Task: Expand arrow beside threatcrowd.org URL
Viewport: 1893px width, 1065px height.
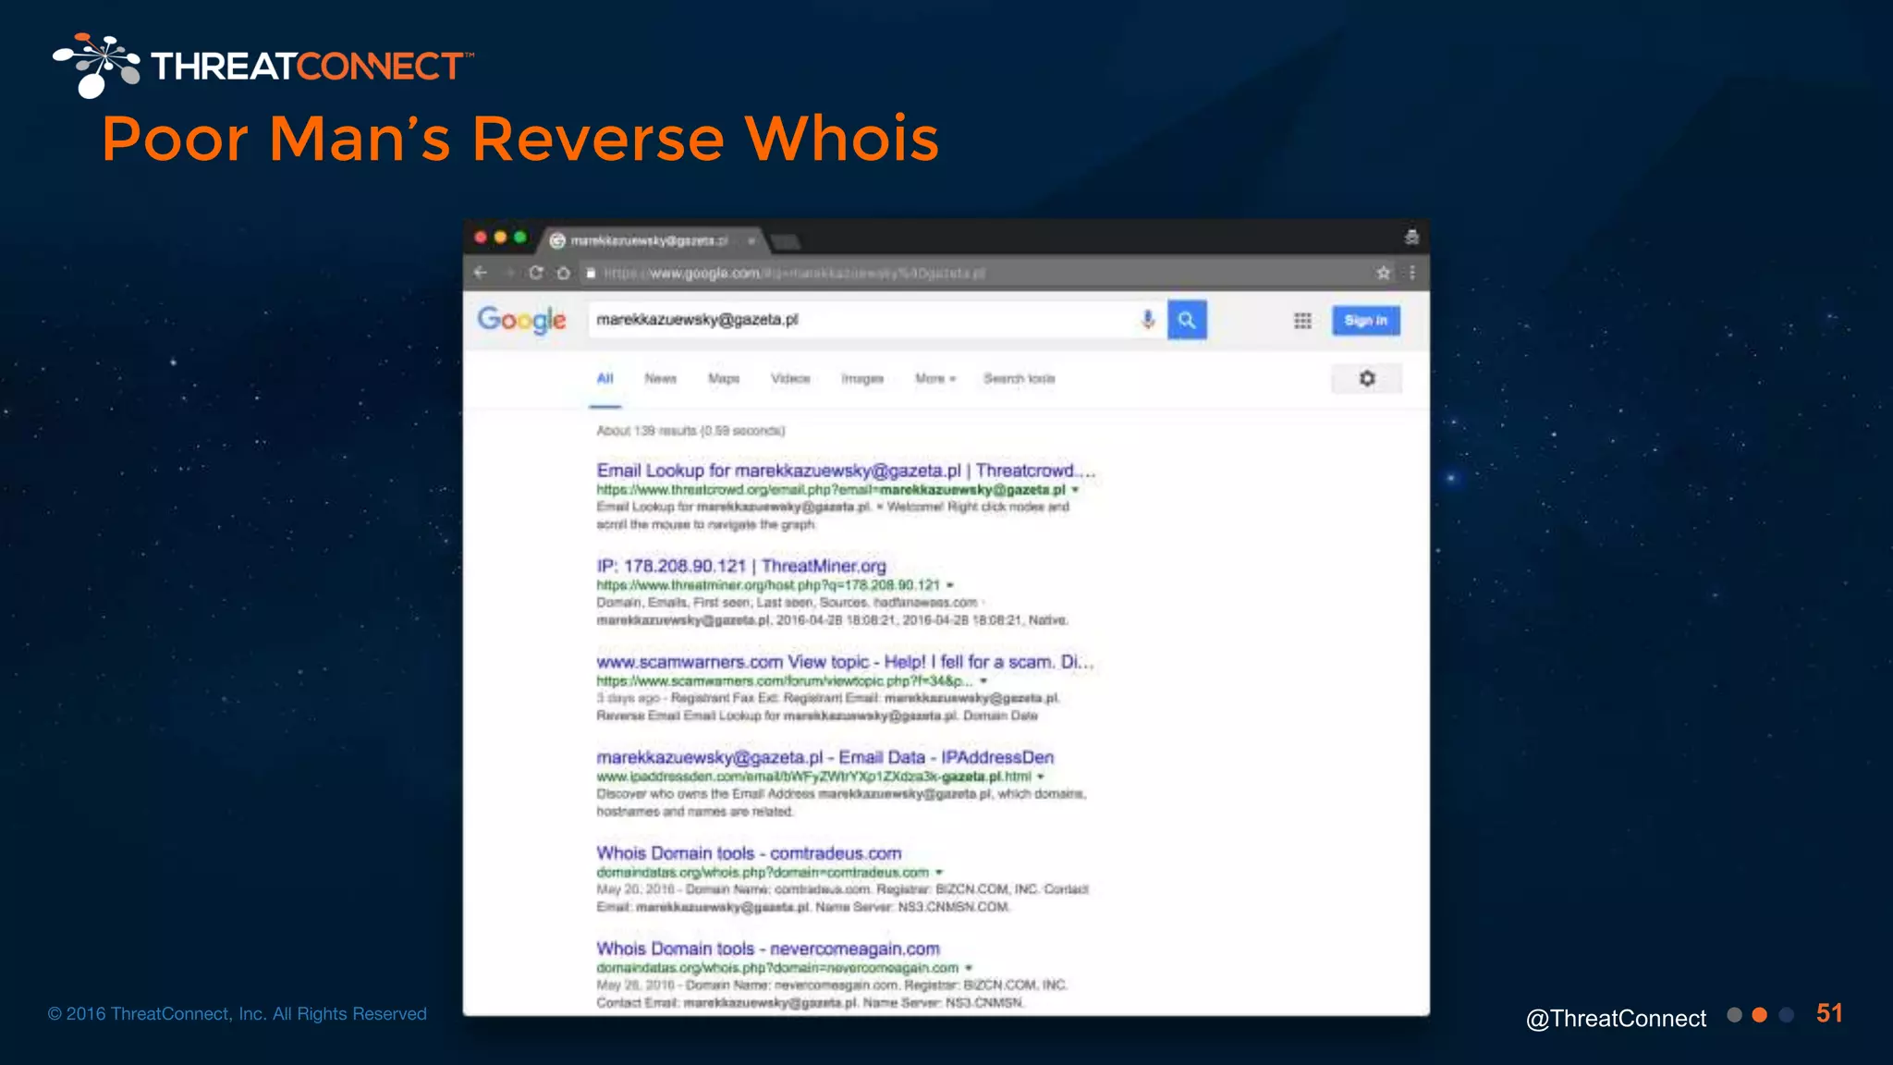Action: pos(1075,490)
